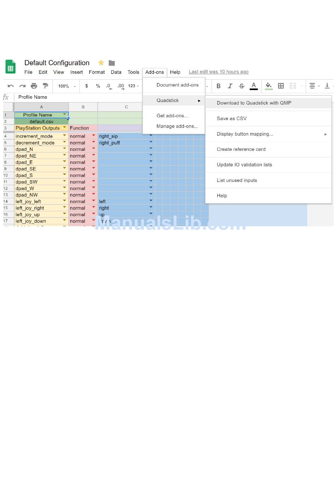Open the fill color picker

[268, 86]
